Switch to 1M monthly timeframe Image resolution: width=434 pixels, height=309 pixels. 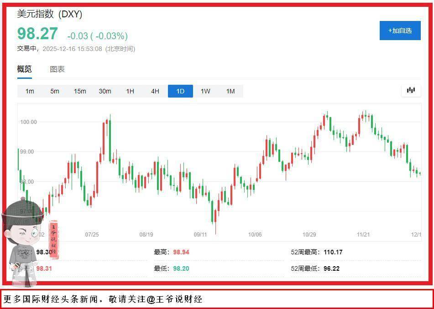(230, 91)
